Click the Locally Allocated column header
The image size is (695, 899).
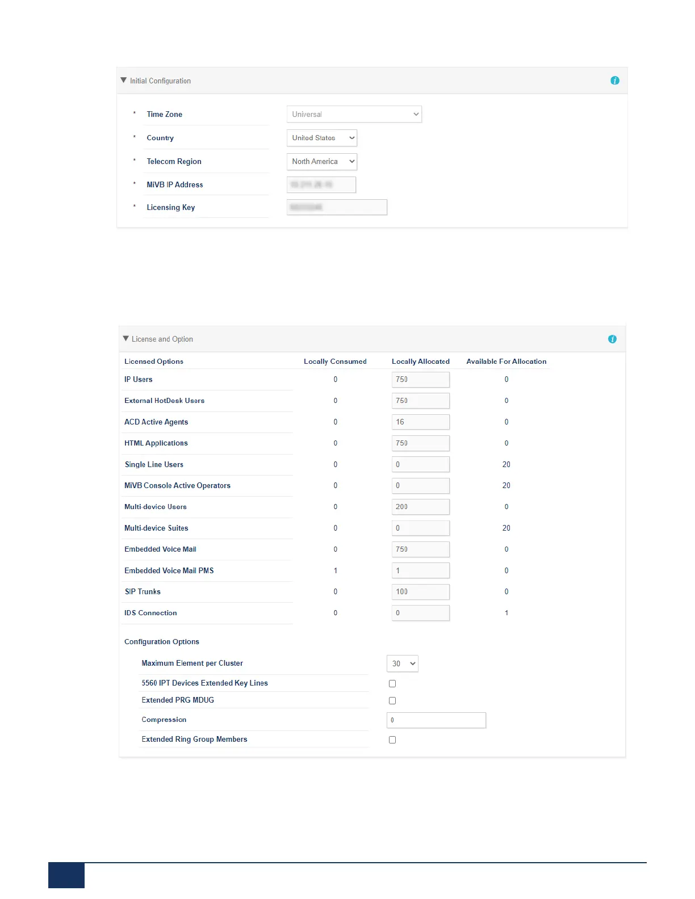421,362
